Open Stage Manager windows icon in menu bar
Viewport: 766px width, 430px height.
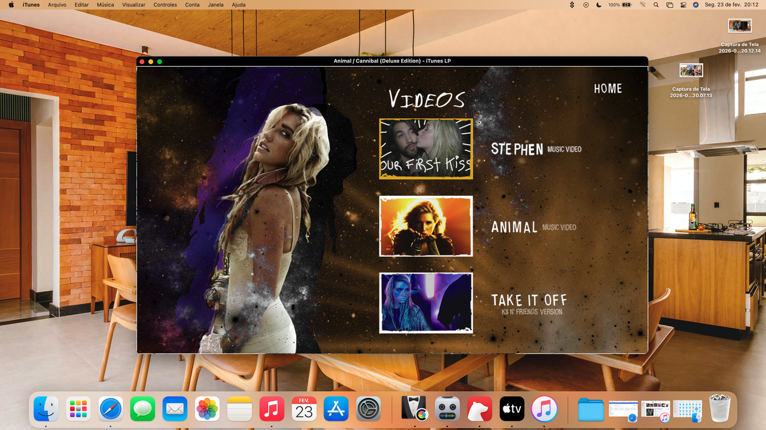click(x=669, y=5)
